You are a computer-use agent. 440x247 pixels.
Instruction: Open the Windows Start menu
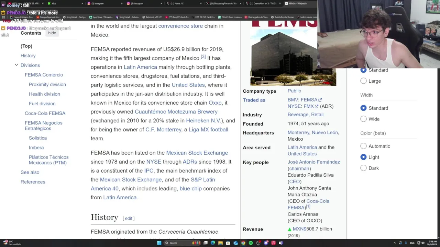click(159, 243)
